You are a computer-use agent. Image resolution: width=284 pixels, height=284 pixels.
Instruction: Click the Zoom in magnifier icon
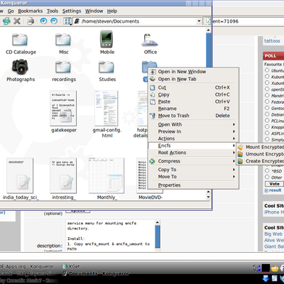(x=43, y=21)
